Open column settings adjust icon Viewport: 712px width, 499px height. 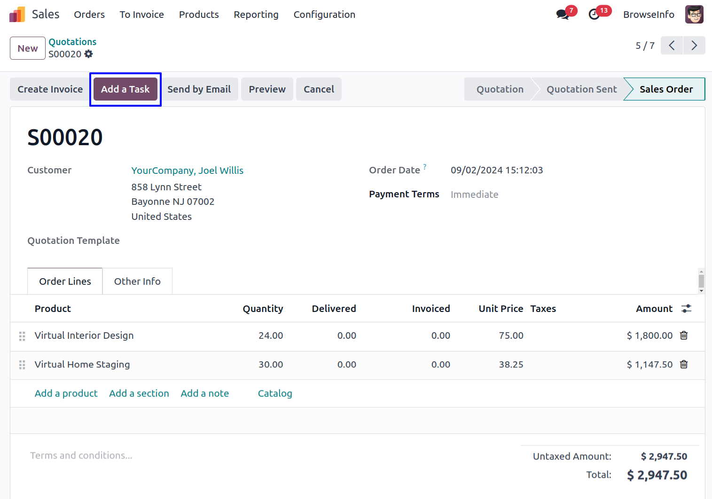click(686, 309)
